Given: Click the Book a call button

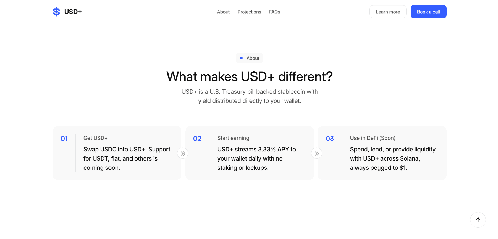Looking at the screenshot, I should point(428,12).
